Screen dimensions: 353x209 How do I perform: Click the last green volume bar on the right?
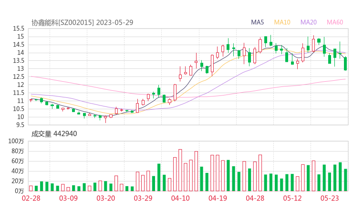[x=345, y=180]
